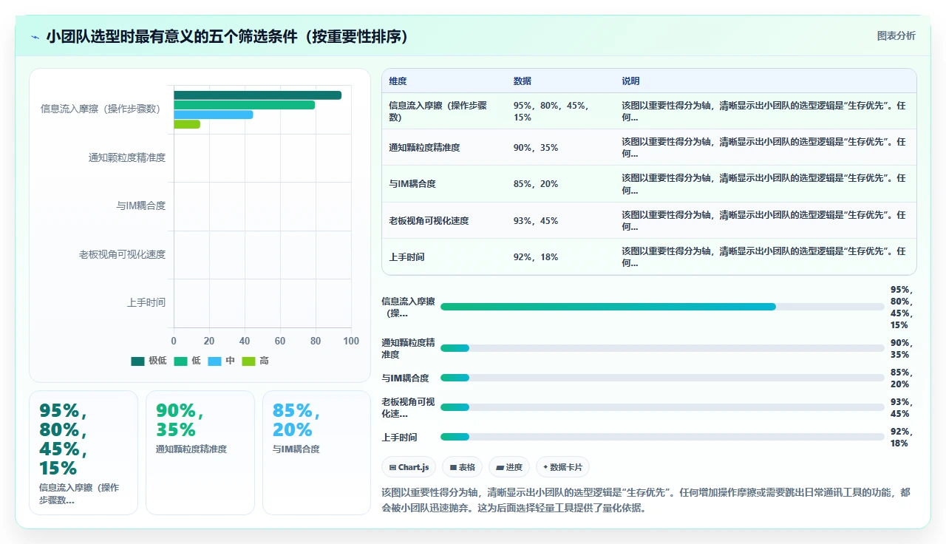Screen dimensions: 946x544
Task: Click the 上手时间 y-axis label in the chart
Action: click(146, 302)
